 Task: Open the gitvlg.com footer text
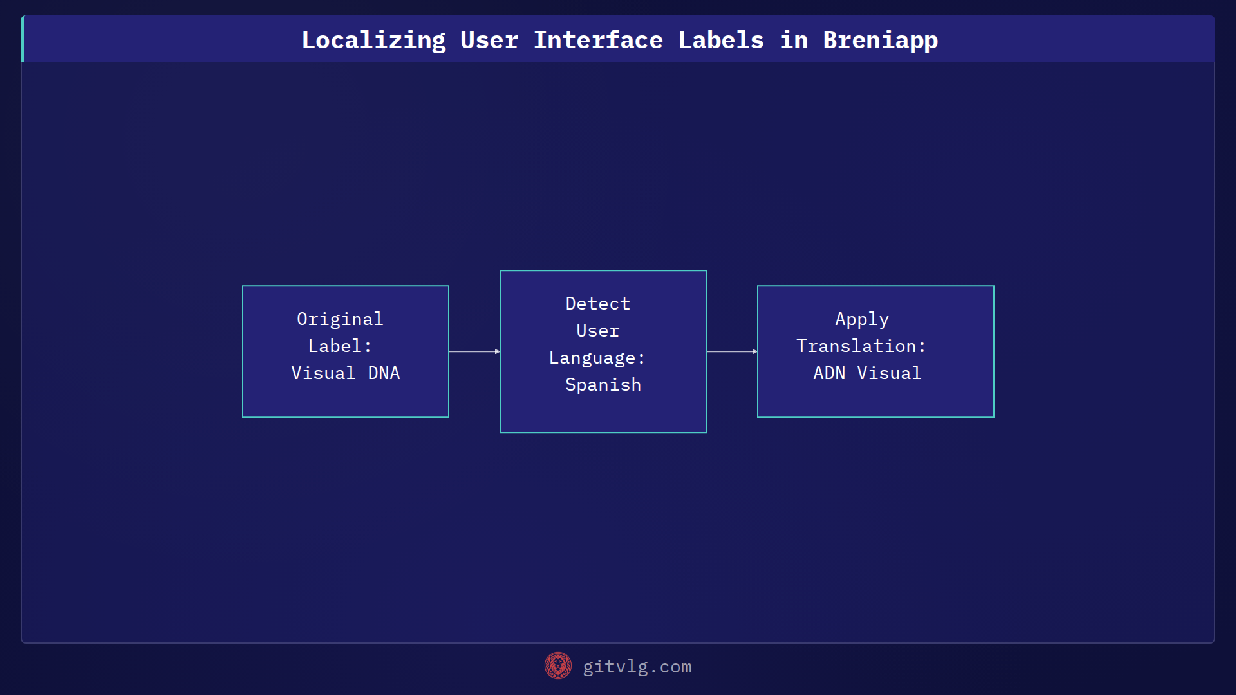point(637,667)
